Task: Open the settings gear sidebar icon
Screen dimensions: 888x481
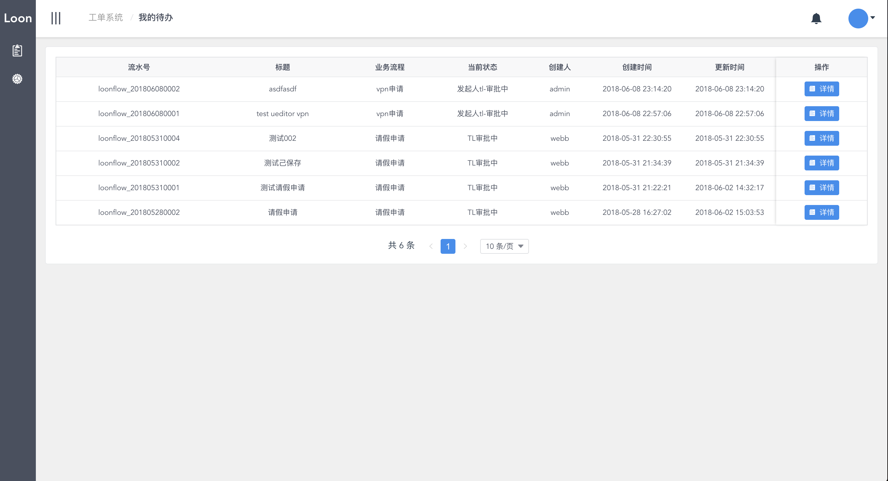Action: pyautogui.click(x=17, y=79)
